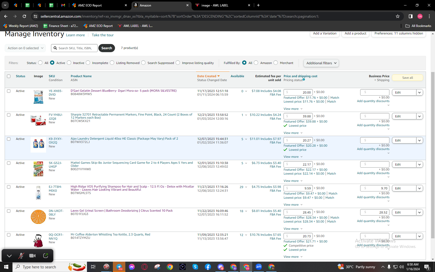This screenshot has height=272, width=435.
Task: Click the Search button
Action: [107, 48]
